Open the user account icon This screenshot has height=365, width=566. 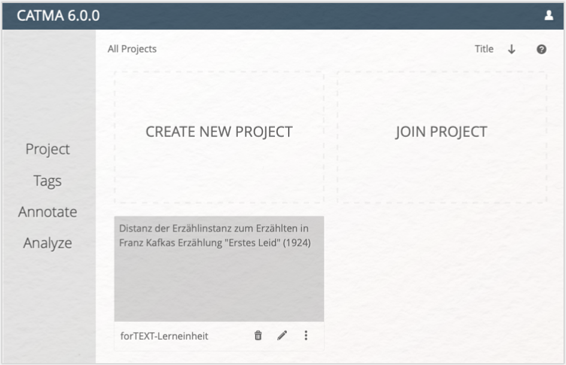coord(549,16)
